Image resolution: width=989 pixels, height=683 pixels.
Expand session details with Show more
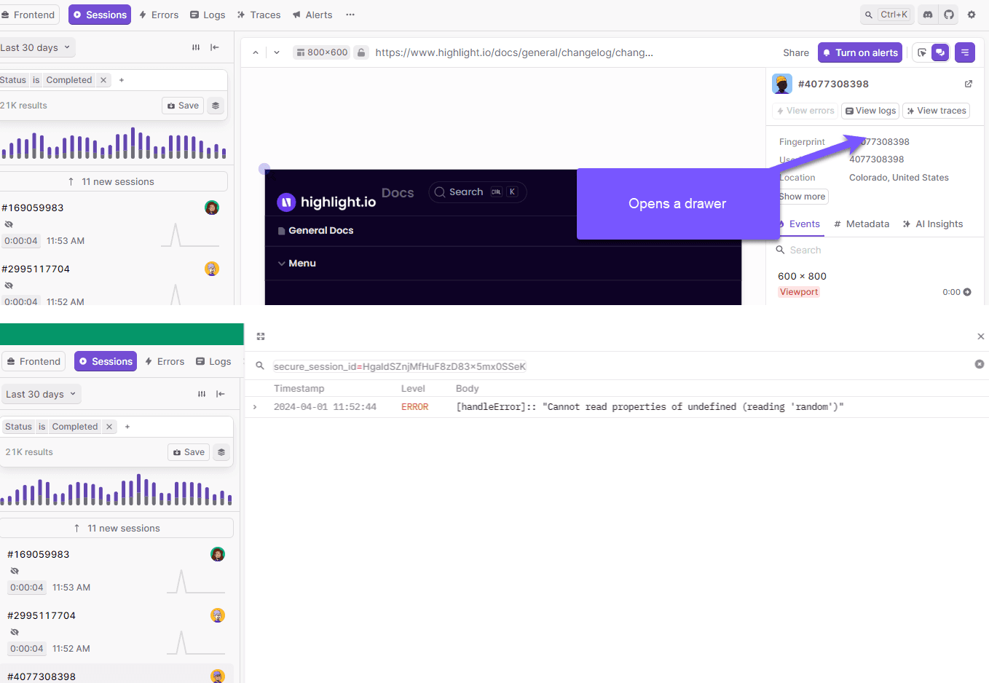pos(803,197)
